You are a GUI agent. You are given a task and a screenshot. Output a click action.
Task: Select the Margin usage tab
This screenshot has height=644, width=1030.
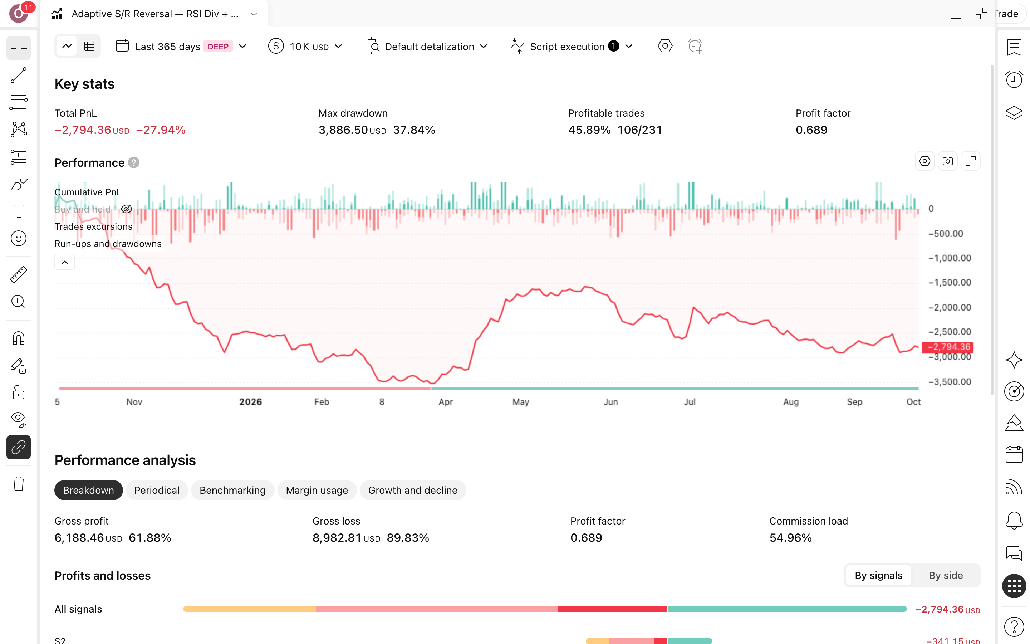point(317,490)
